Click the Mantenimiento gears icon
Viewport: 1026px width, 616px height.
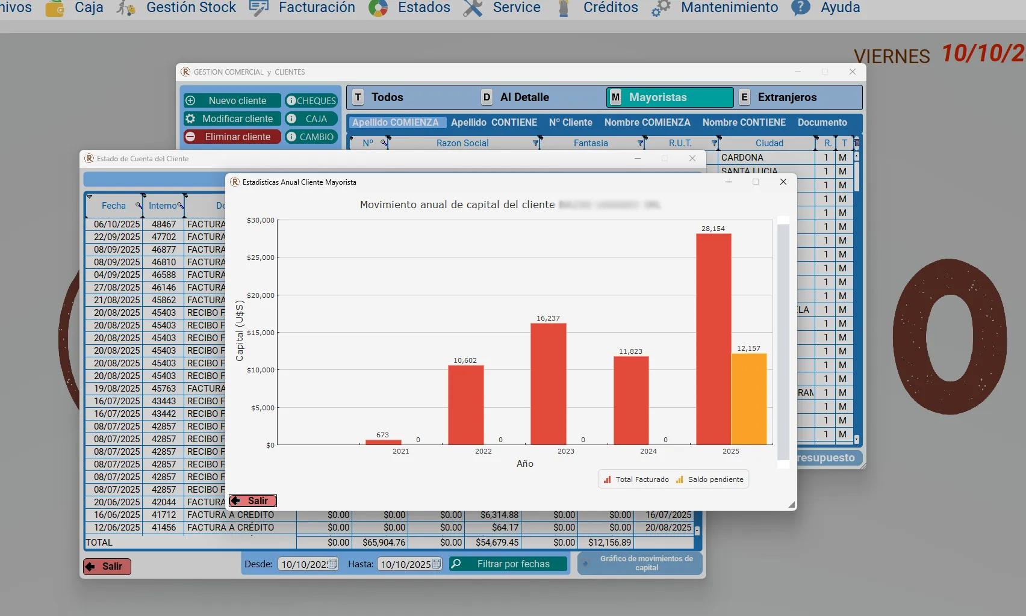661,8
